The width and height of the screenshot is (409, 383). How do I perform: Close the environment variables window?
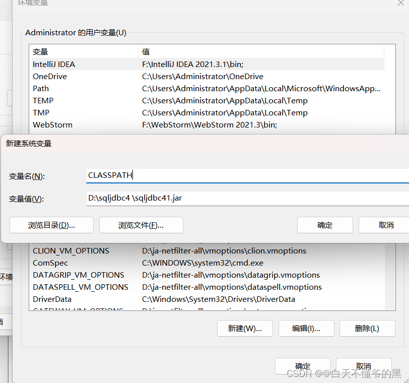[401, 3]
